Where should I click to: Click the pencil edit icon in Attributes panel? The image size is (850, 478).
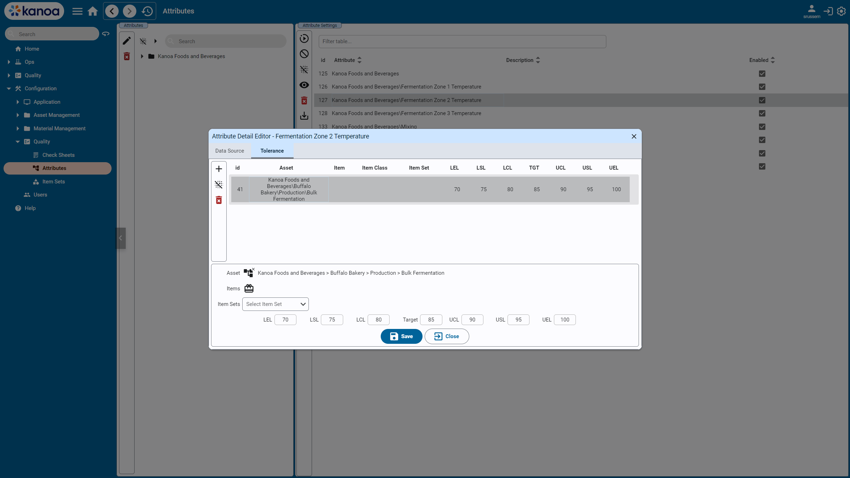[127, 41]
